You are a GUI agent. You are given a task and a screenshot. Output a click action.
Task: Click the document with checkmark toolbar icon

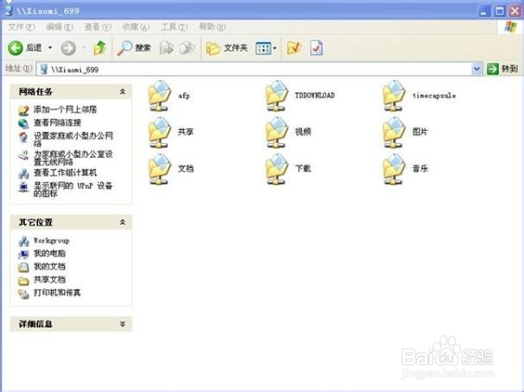point(316,48)
